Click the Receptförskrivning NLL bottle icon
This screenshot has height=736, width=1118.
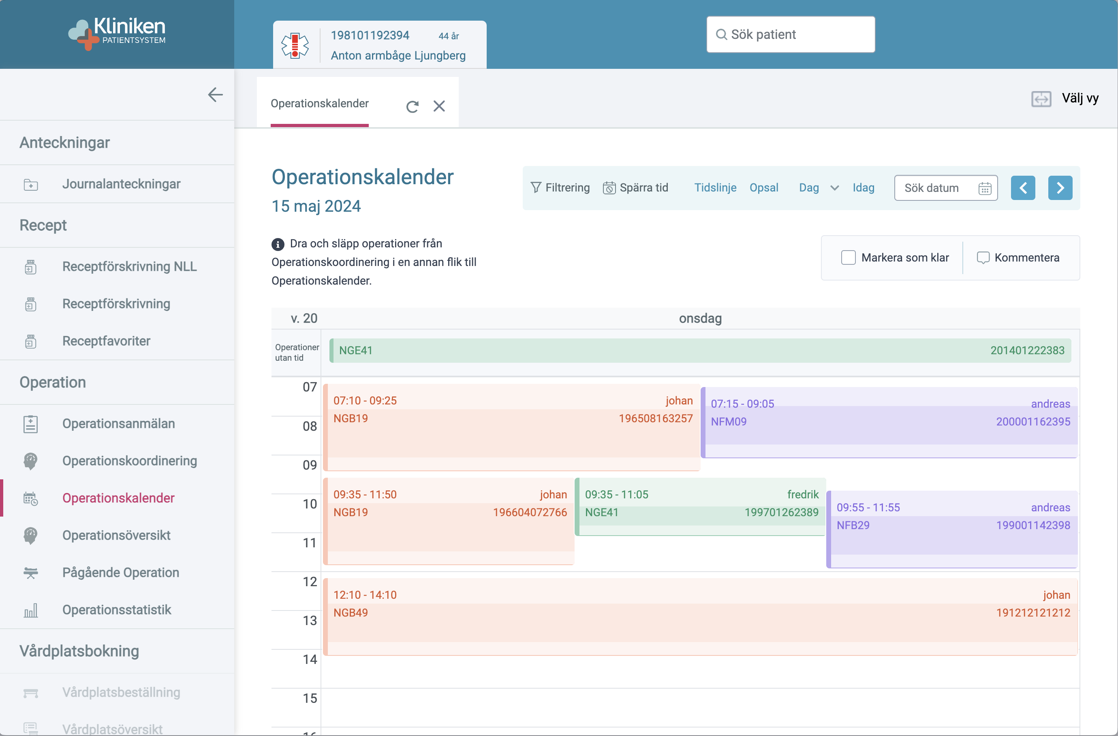click(30, 267)
